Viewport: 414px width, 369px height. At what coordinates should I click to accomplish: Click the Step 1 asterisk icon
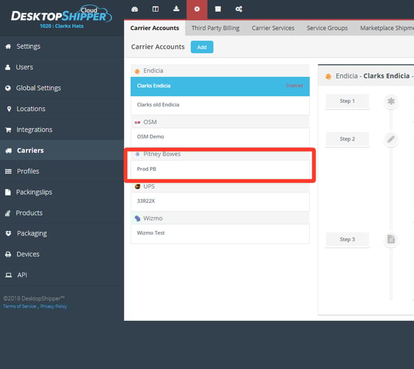click(391, 101)
